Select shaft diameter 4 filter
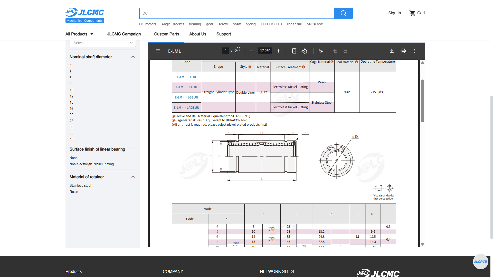 click(x=71, y=66)
